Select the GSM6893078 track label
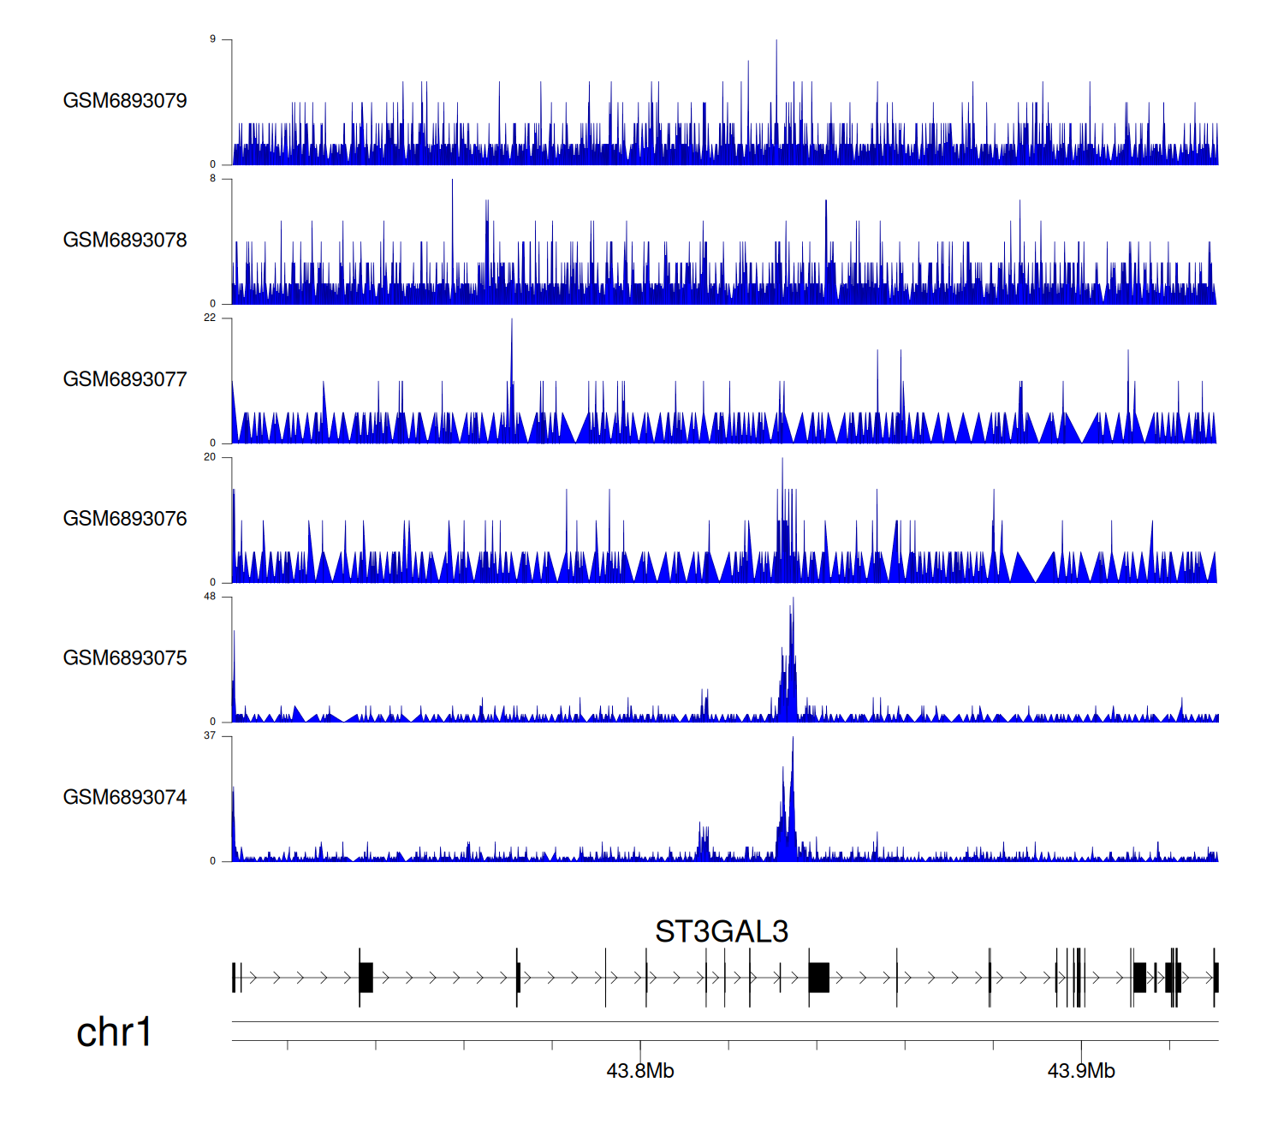1284x1130 pixels. click(x=125, y=241)
